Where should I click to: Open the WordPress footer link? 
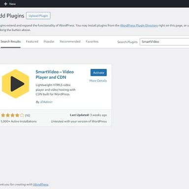coord(41,185)
